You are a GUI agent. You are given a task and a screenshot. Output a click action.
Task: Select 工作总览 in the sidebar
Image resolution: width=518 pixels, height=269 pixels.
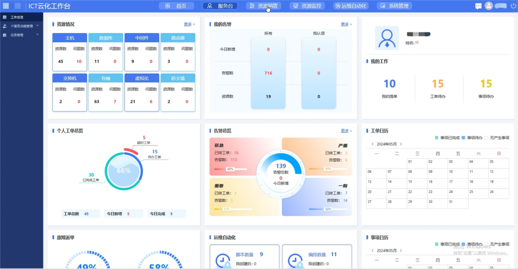click(22, 17)
